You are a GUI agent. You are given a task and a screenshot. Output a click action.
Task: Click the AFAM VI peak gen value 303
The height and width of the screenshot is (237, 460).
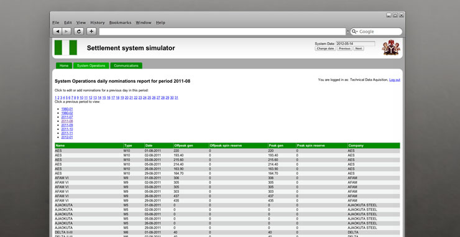pyautogui.click(x=270, y=192)
